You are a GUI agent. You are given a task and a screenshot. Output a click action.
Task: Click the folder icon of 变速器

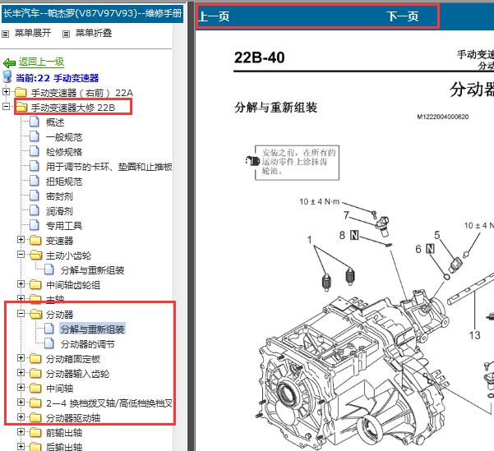click(x=35, y=241)
